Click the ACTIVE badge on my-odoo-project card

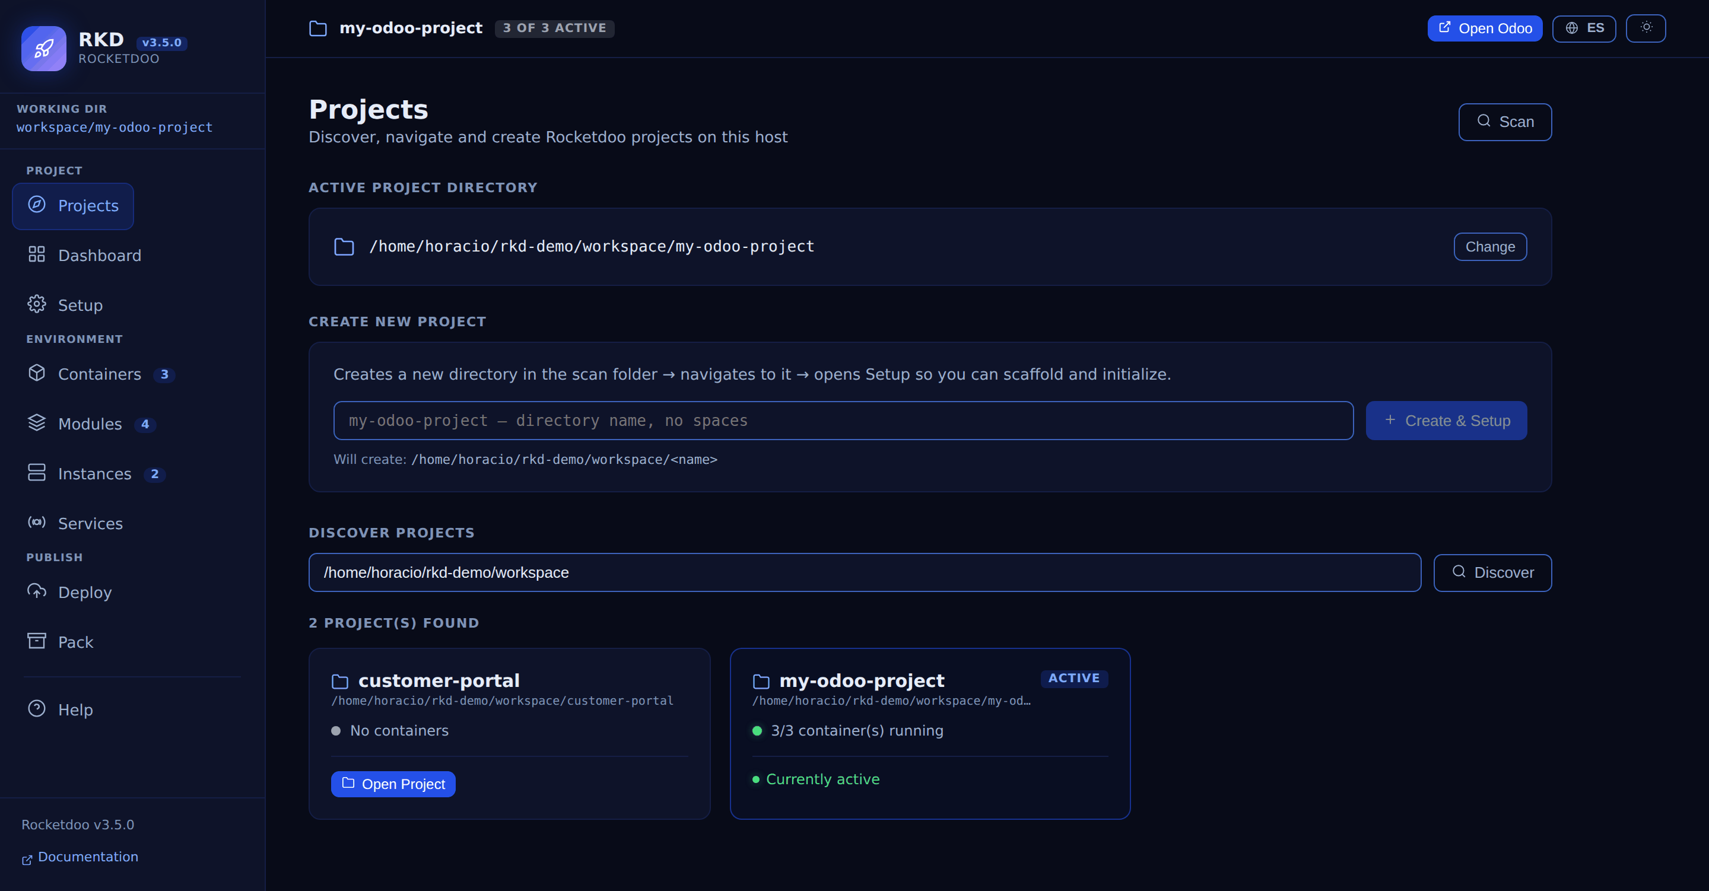(x=1073, y=679)
